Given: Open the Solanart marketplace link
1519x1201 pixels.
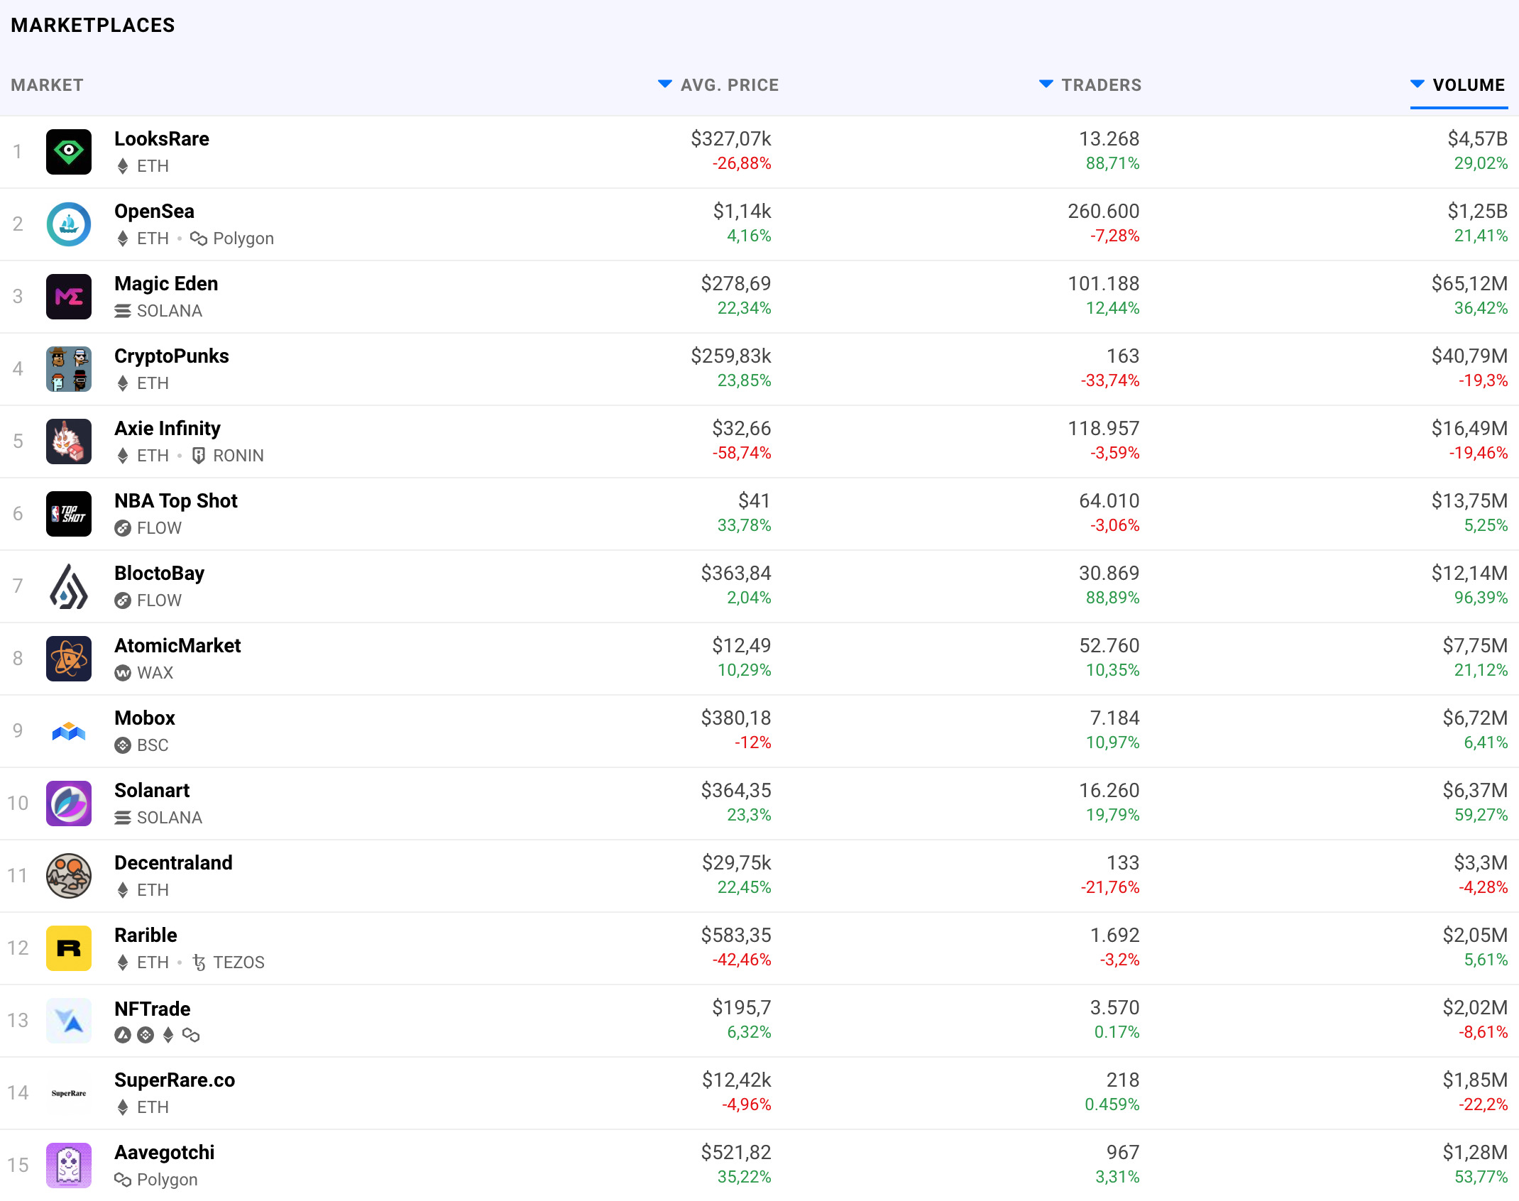Looking at the screenshot, I should click(152, 791).
